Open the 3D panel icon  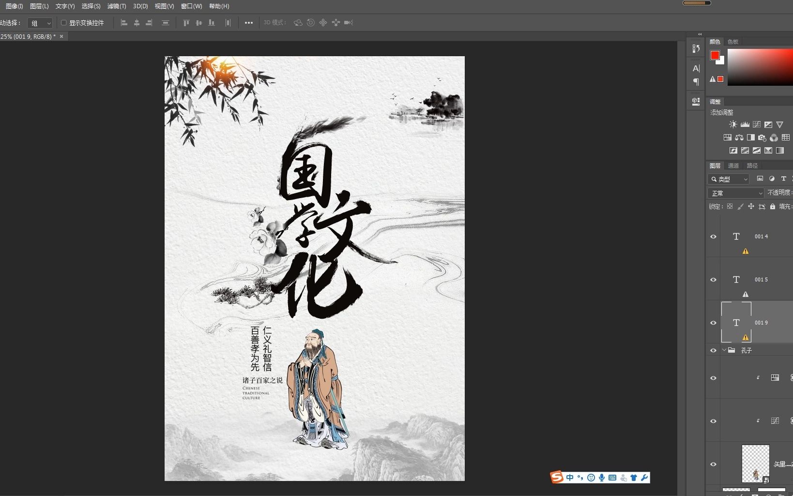[696, 101]
